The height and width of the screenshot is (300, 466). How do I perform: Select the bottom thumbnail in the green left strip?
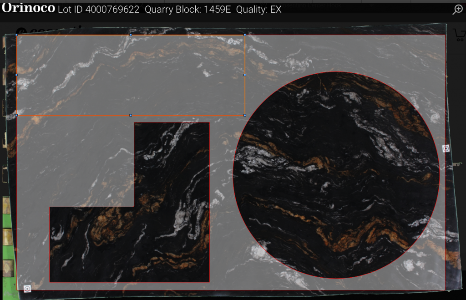click(x=8, y=268)
